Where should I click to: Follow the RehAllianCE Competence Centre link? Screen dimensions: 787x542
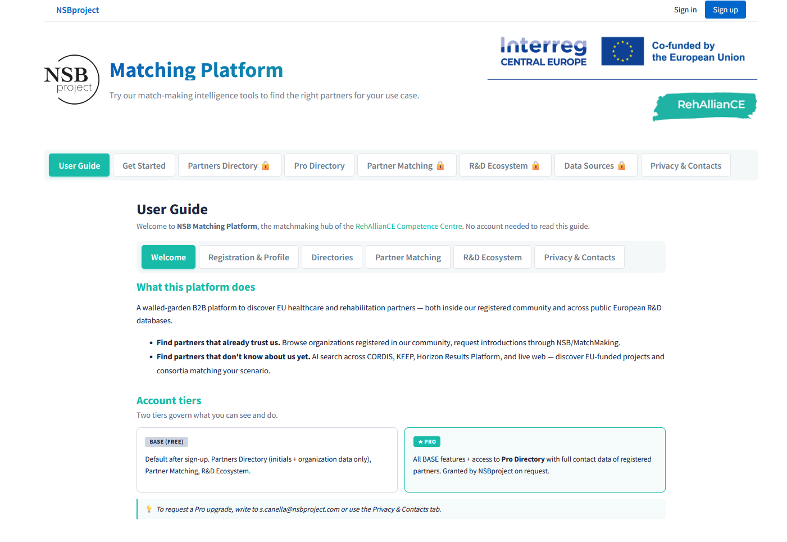[408, 226]
